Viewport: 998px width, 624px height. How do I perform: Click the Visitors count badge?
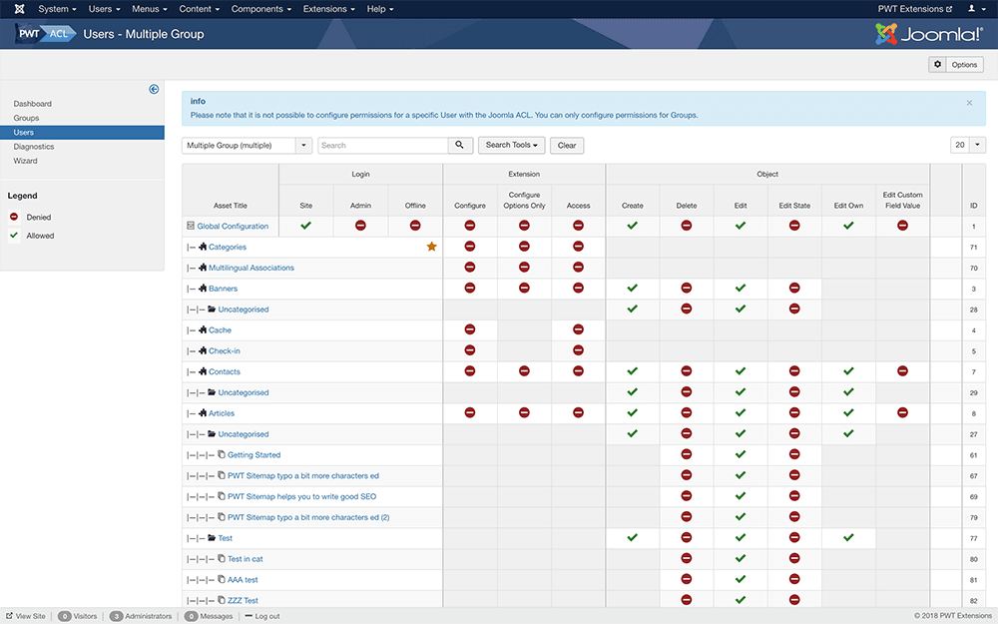64,616
